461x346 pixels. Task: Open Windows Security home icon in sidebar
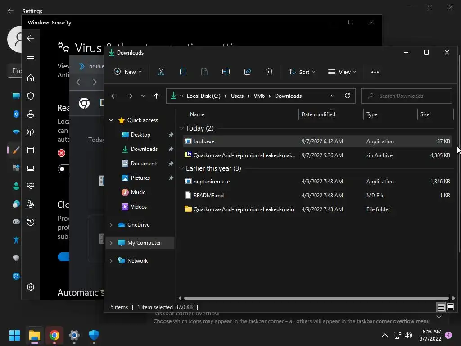click(x=31, y=78)
